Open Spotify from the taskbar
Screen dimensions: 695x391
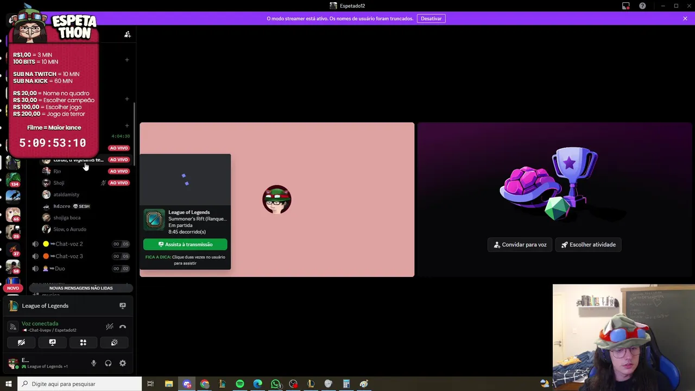point(240,384)
